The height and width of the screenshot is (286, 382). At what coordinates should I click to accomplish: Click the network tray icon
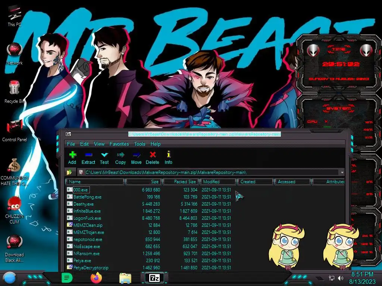pos(331,278)
